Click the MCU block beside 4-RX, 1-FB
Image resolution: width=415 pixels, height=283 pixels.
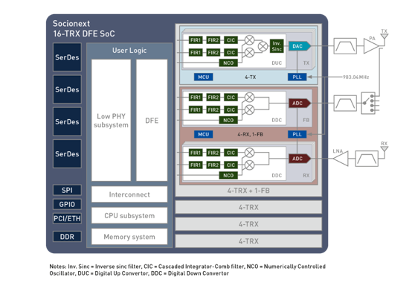pyautogui.click(x=204, y=134)
